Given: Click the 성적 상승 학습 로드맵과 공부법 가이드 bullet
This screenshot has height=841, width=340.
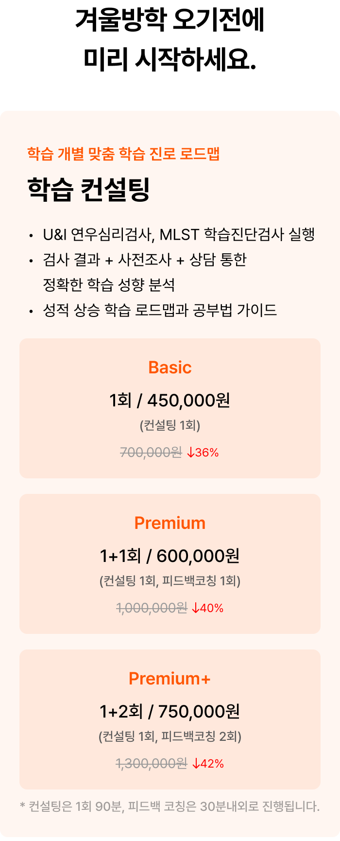Looking at the screenshot, I should [160, 310].
